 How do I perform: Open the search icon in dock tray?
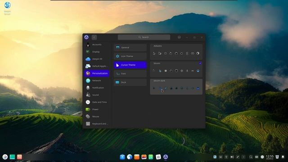(x=251, y=157)
